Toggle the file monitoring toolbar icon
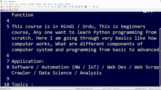This screenshot has width=161, height=90. coord(82,7)
